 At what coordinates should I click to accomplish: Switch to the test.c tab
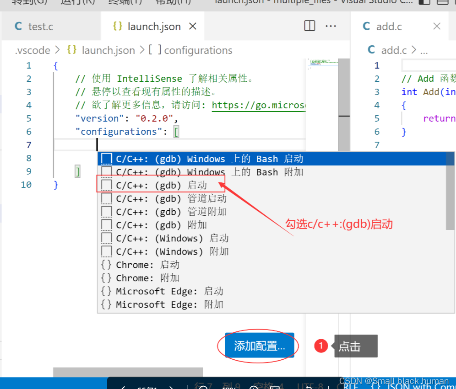click(40, 27)
